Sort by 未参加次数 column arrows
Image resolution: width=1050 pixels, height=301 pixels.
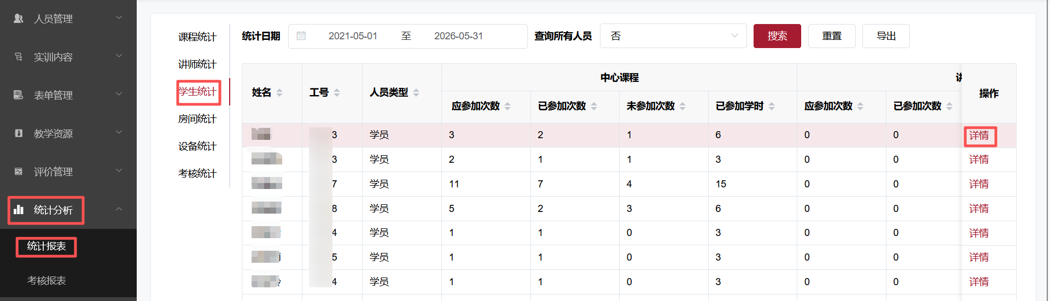pyautogui.click(x=682, y=106)
